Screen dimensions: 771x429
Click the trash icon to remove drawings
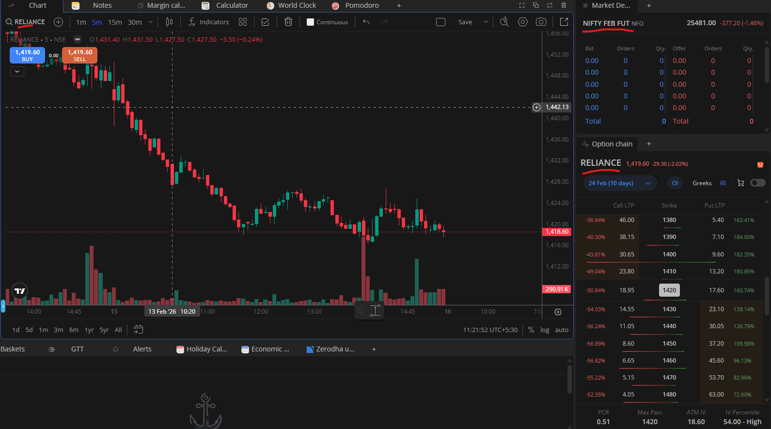point(288,22)
